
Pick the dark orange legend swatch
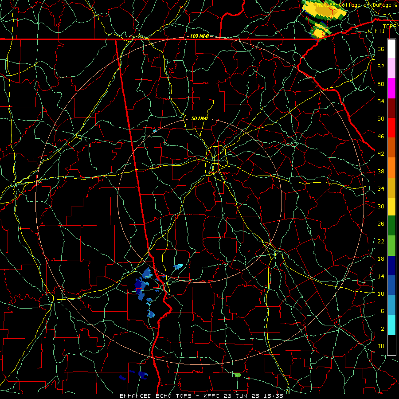(x=391, y=147)
